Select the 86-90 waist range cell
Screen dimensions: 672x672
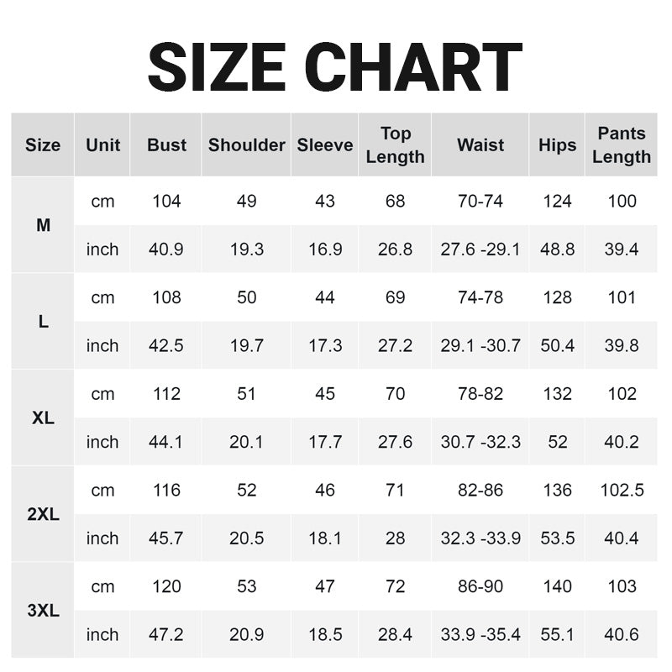480,586
